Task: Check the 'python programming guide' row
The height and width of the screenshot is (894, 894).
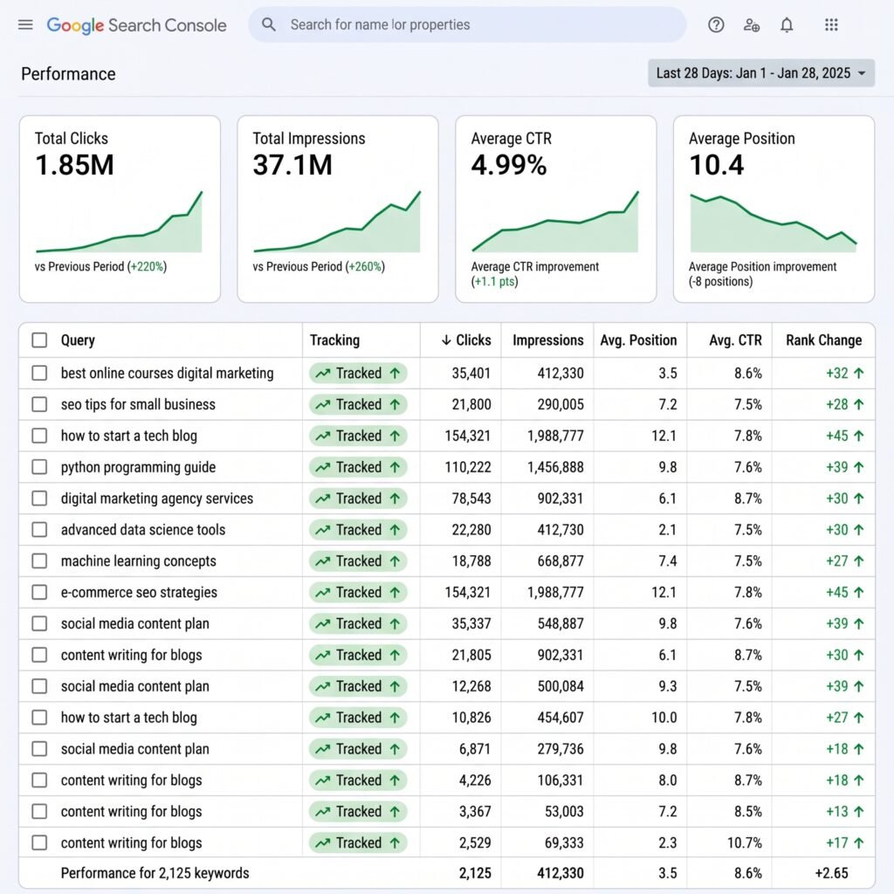Action: tap(39, 467)
